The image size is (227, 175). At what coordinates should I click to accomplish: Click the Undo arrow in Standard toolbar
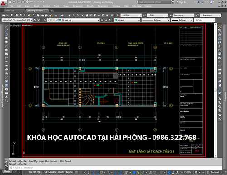point(56,15)
